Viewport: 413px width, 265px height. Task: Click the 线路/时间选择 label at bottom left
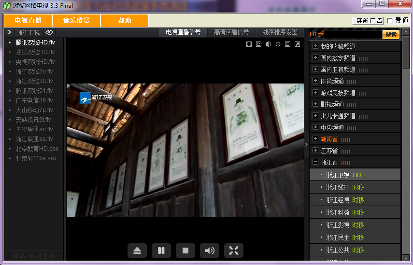[x=33, y=255]
